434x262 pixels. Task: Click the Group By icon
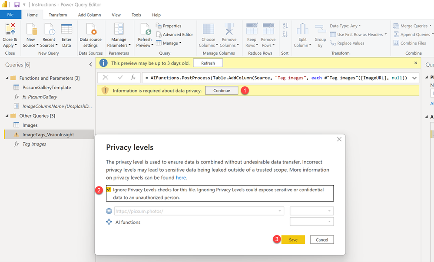coord(320,29)
